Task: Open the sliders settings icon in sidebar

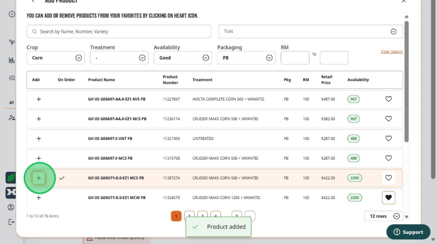Action: (12, 78)
